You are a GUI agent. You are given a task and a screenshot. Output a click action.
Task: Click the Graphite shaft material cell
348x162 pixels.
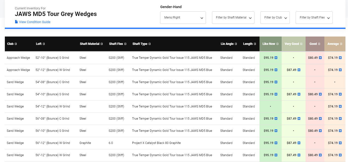[85, 143]
